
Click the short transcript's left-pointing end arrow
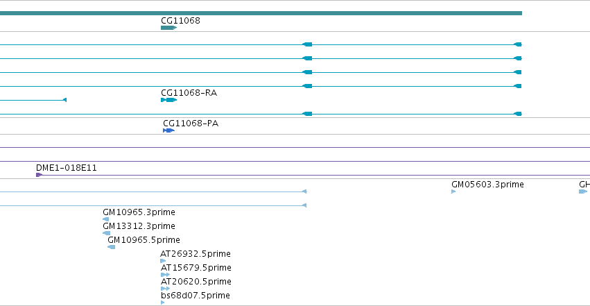pyautogui.click(x=64, y=100)
